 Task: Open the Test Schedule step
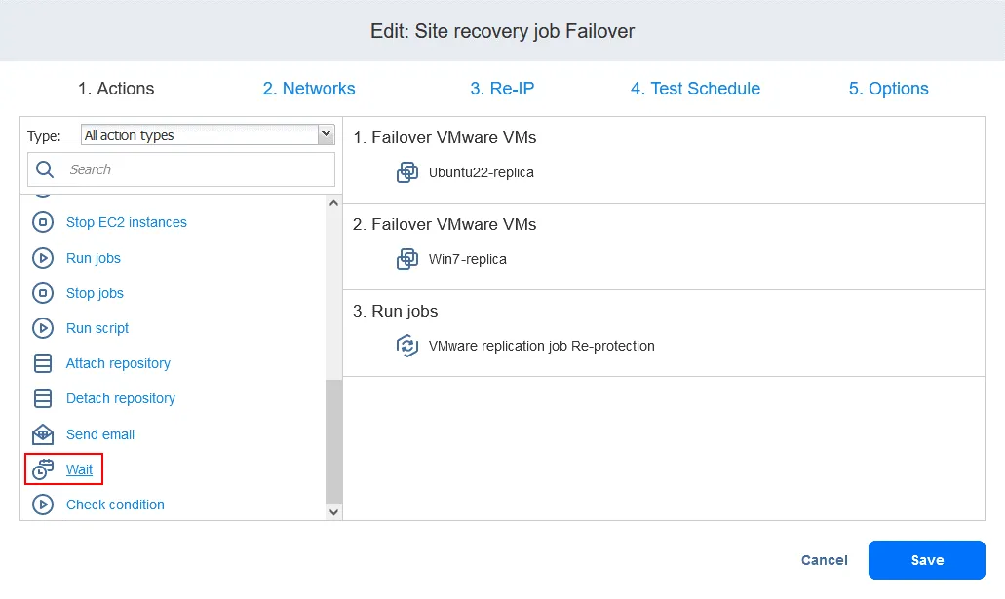point(695,89)
